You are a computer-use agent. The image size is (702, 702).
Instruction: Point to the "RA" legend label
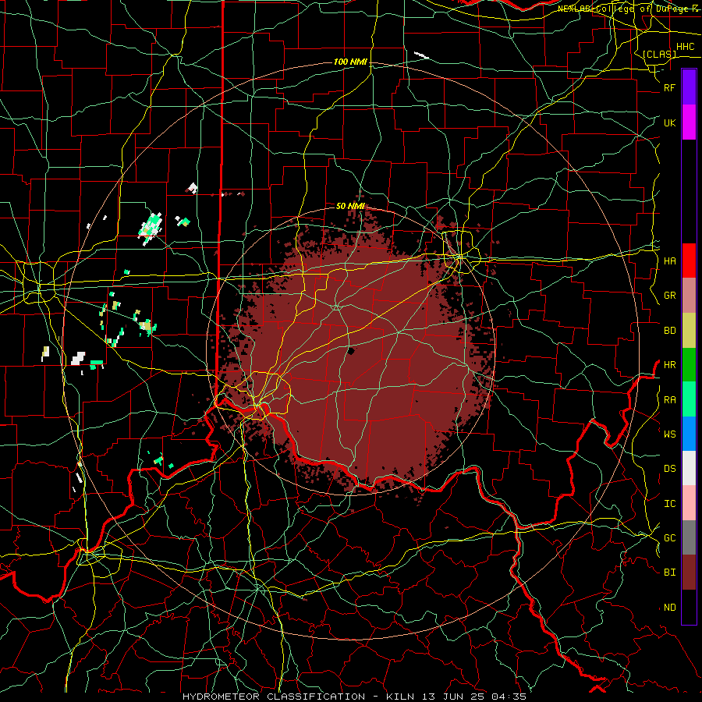[x=669, y=400]
